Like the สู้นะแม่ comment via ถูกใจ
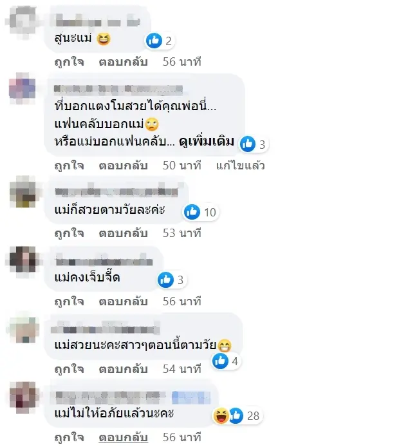 [69, 62]
